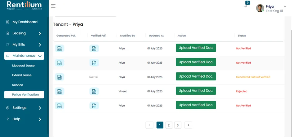The image size is (292, 137).
Task: Click the Action column header
Action: pos(182,36)
